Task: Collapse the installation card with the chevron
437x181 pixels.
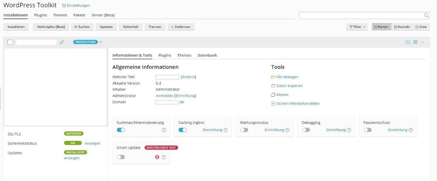Action: pyautogui.click(x=423, y=42)
